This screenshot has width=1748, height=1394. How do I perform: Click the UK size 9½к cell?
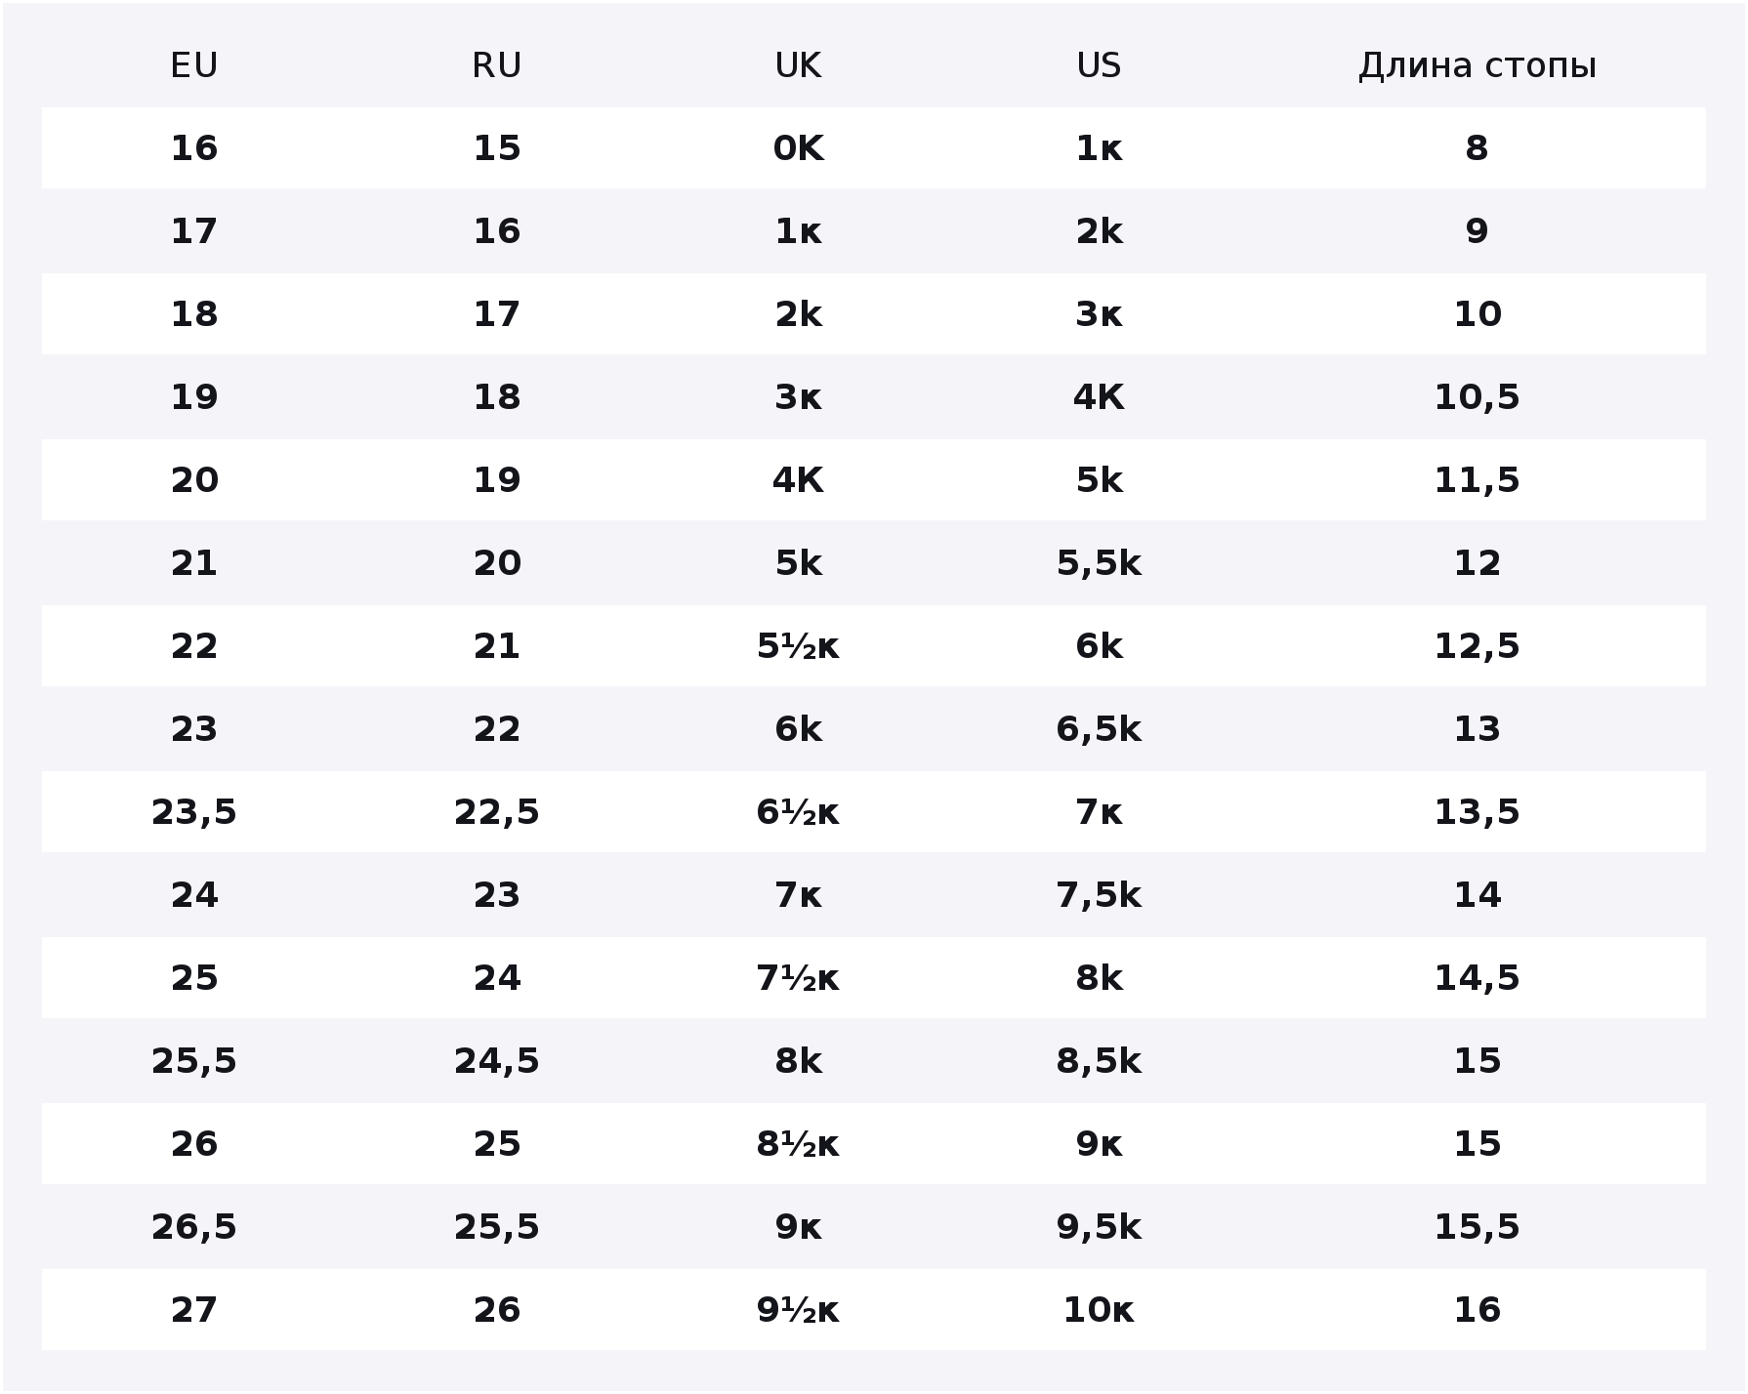click(x=798, y=1310)
